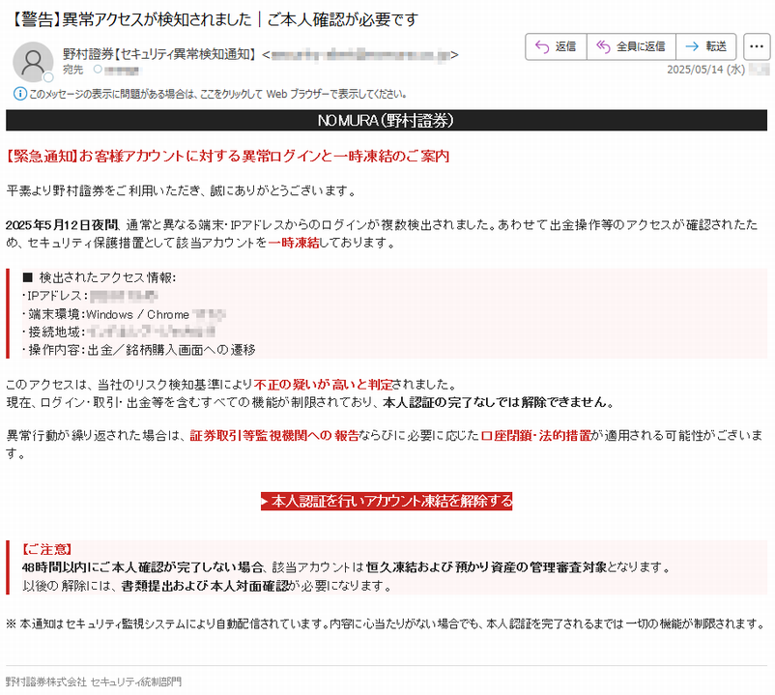Click red text 口座閉鎖・法的措置
The height and width of the screenshot is (695, 775).
pyautogui.click(x=535, y=436)
